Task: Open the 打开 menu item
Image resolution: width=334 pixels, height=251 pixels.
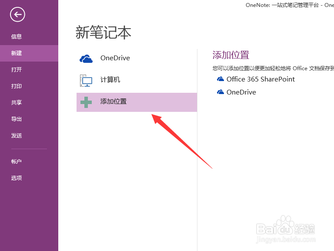Action: (x=29, y=69)
